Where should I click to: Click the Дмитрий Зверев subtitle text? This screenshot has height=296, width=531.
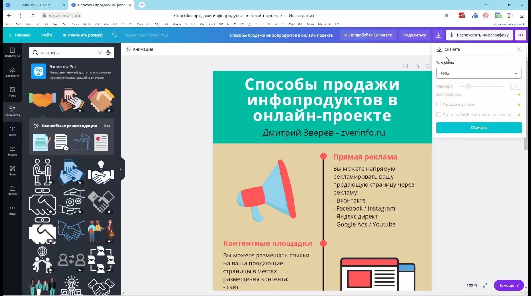tap(324, 133)
